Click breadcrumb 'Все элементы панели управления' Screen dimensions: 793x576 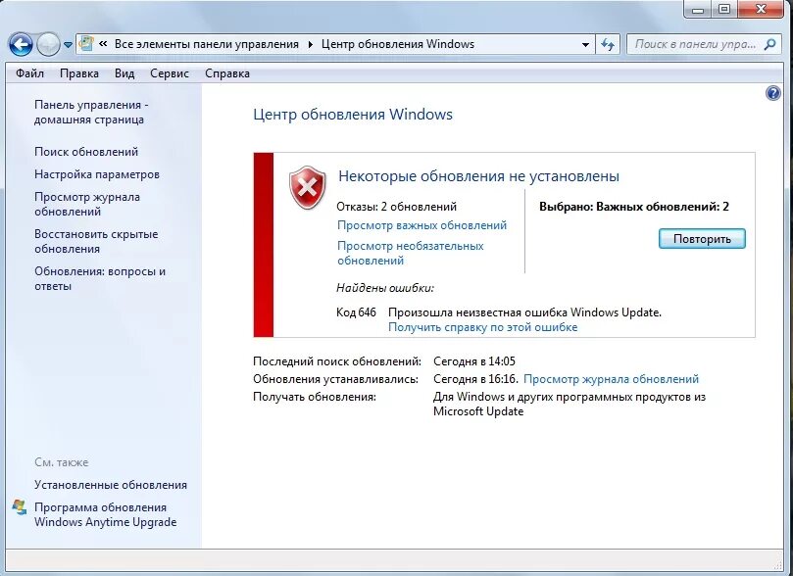(x=207, y=44)
